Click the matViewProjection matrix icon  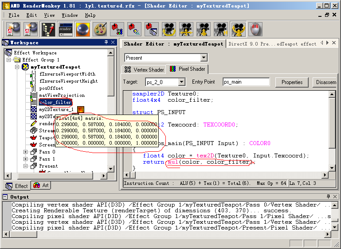34,95
